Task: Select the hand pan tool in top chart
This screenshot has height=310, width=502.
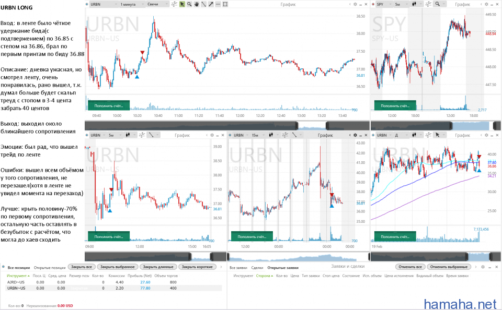Action: coord(196,4)
